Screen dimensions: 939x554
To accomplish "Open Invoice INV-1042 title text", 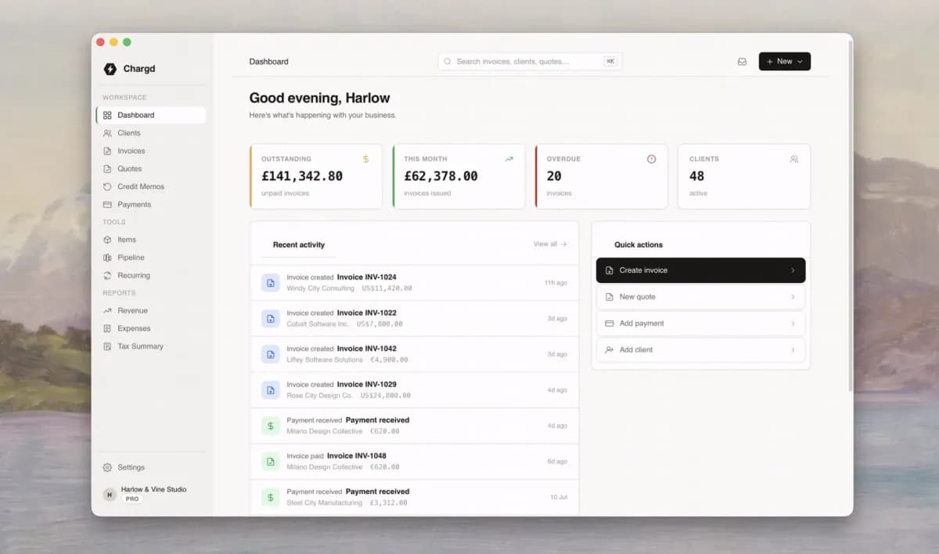I will (x=366, y=348).
